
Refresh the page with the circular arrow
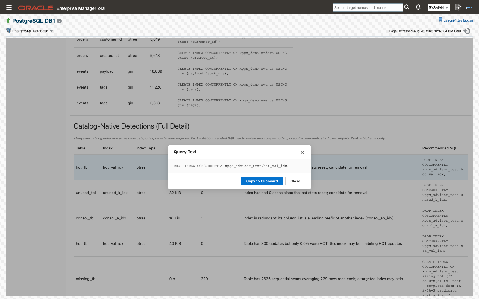pyautogui.click(x=467, y=31)
